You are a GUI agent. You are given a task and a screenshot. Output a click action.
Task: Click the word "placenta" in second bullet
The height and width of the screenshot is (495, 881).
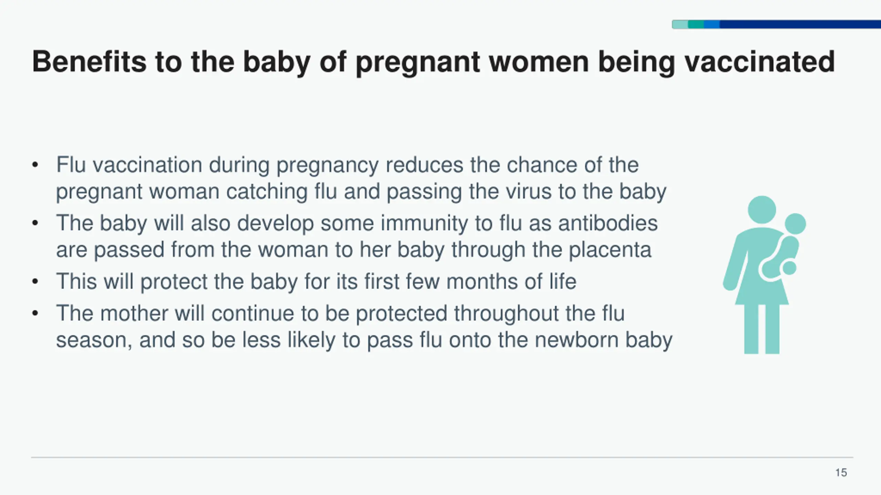610,250
